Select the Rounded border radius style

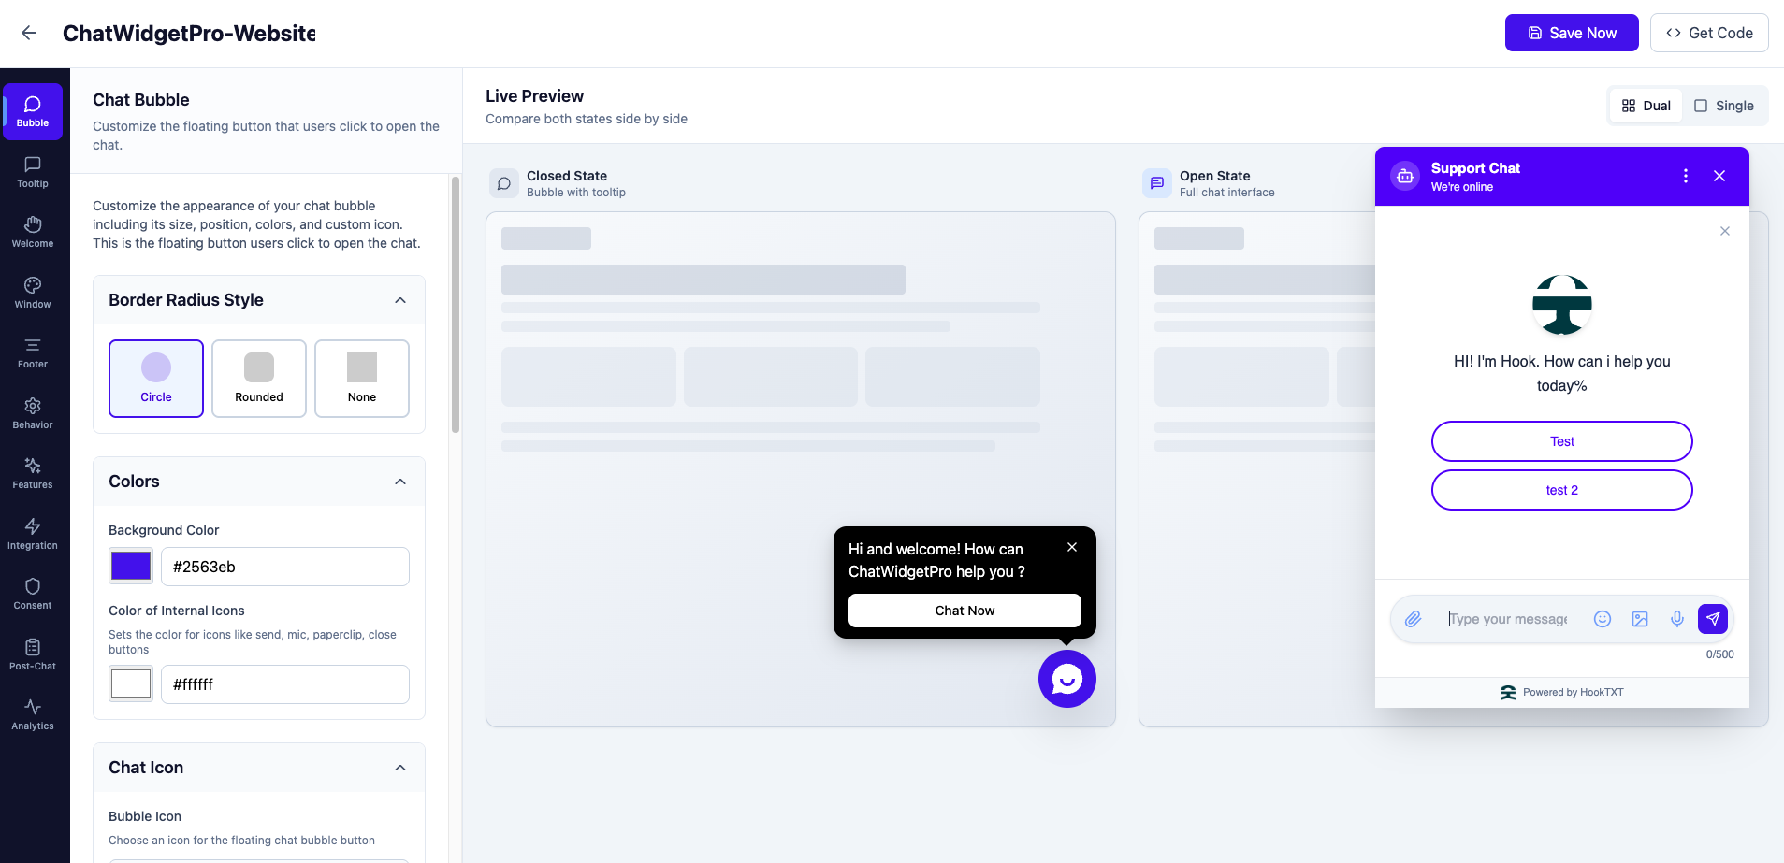point(258,378)
